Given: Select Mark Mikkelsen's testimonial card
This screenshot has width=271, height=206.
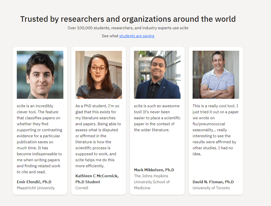Looking at the screenshot, I should click(x=157, y=120).
